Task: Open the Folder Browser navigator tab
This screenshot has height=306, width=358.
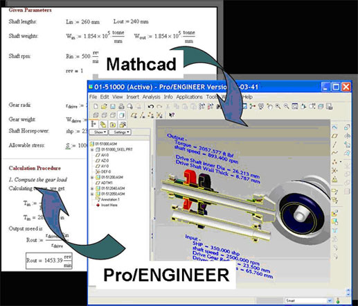Action: (103, 124)
